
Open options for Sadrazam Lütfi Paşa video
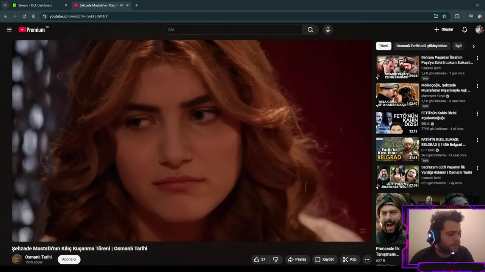click(477, 168)
